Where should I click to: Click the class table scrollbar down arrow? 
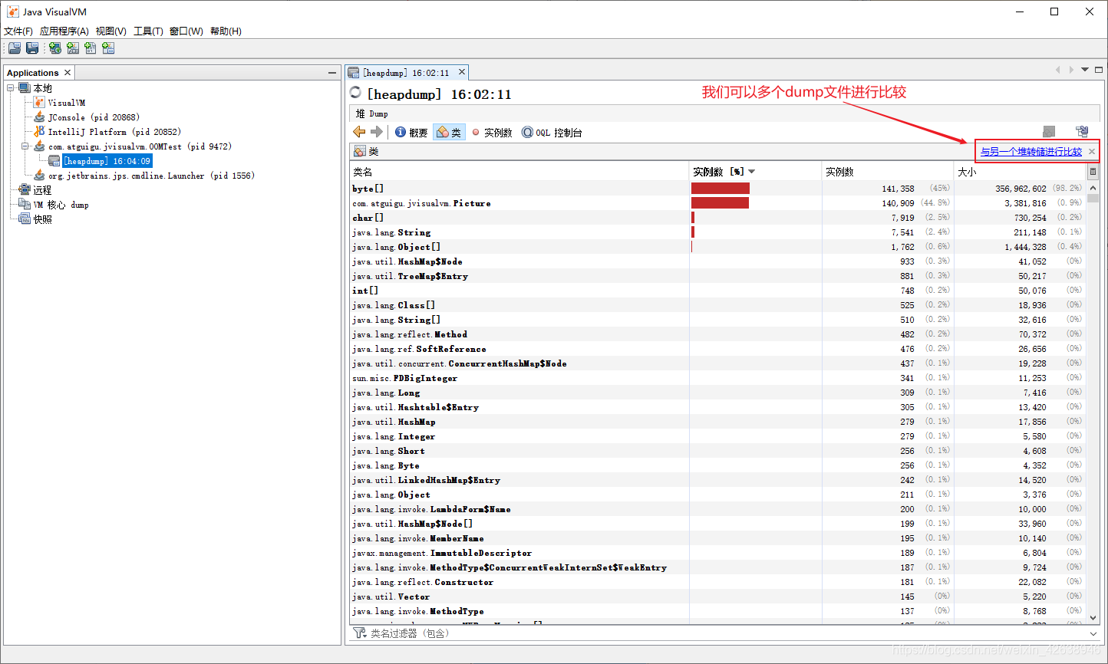click(1093, 617)
